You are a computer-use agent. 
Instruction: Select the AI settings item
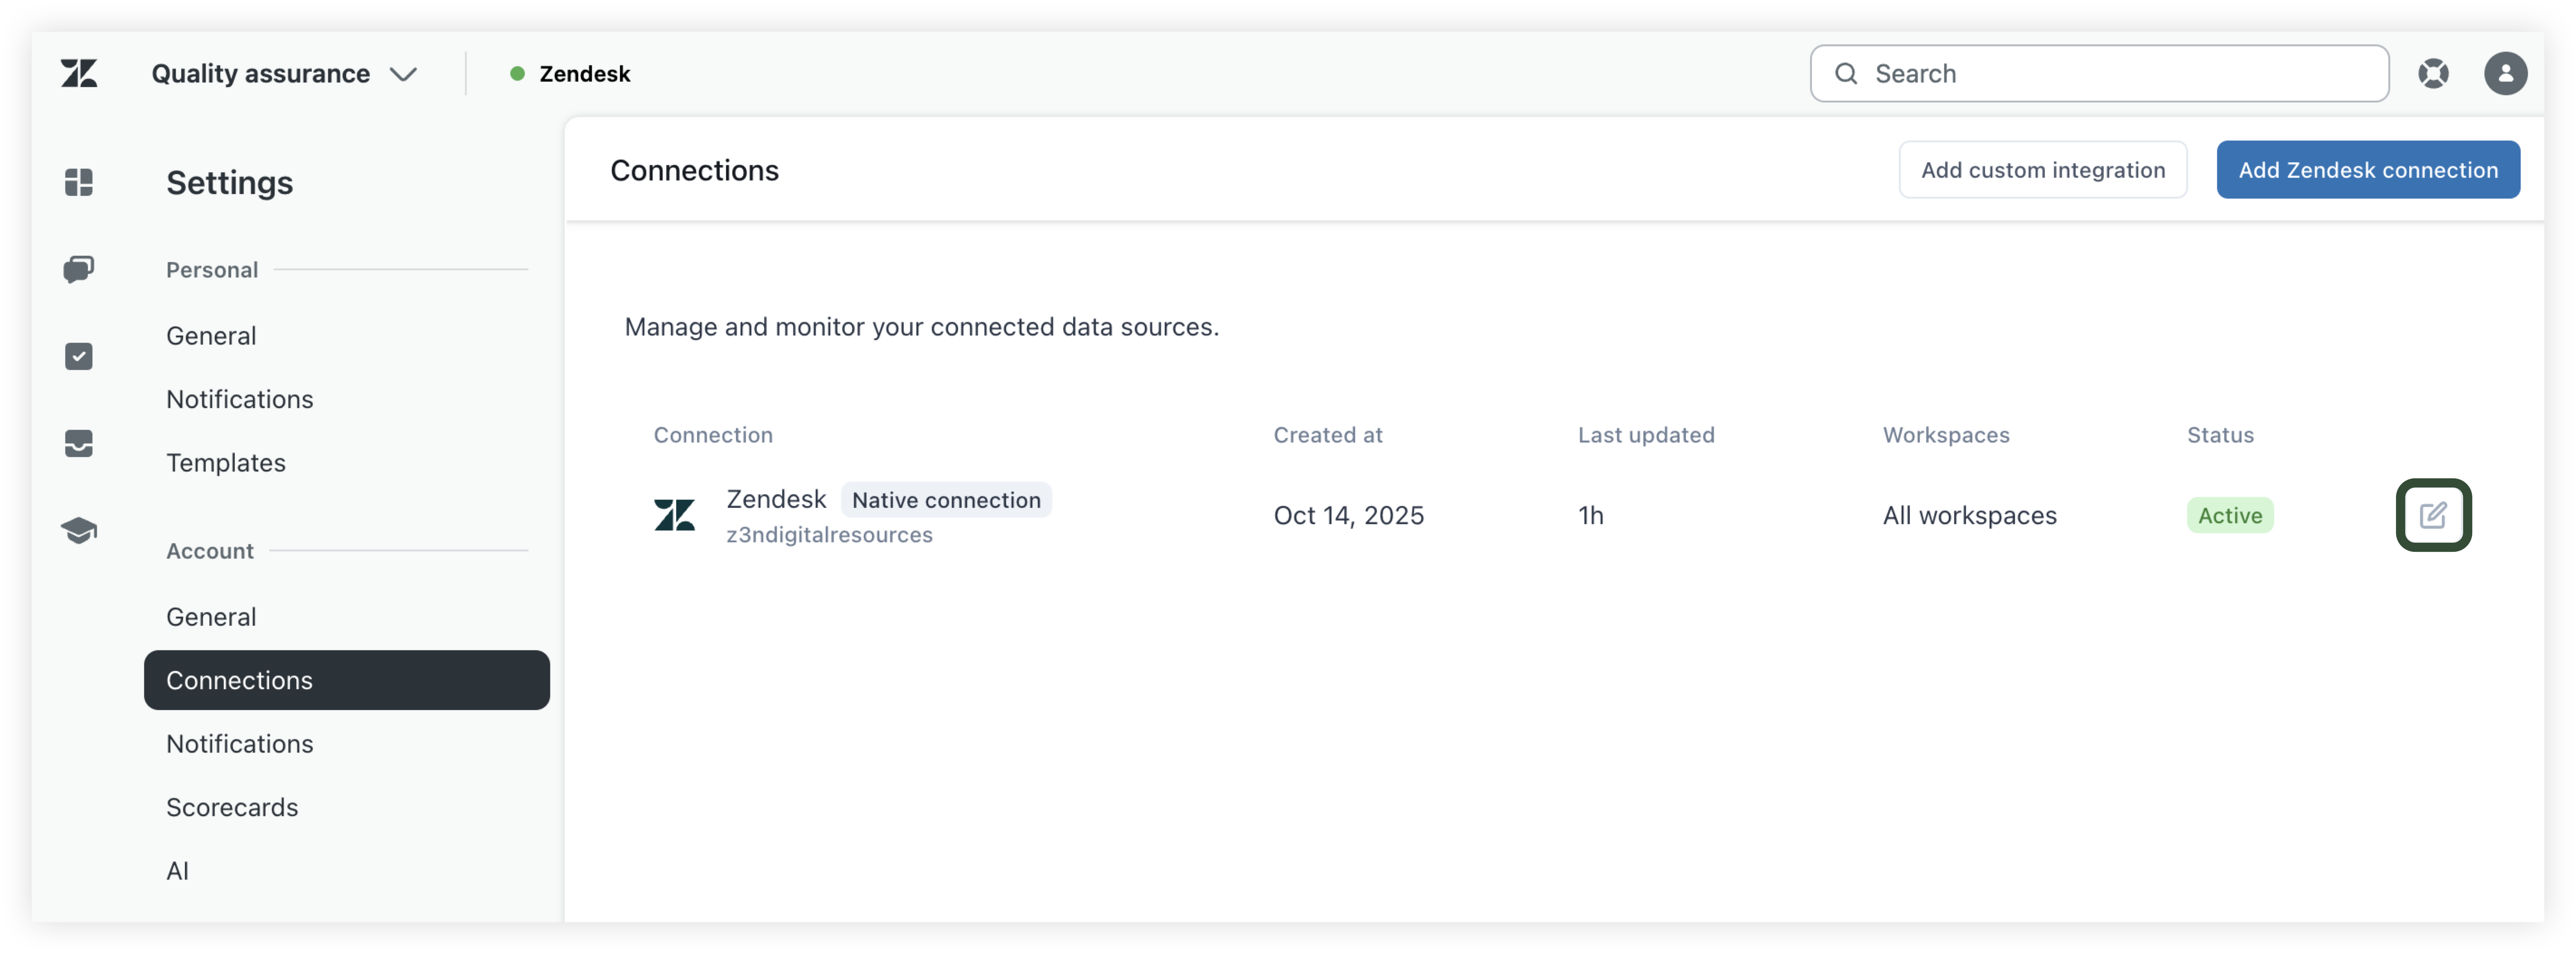point(178,870)
